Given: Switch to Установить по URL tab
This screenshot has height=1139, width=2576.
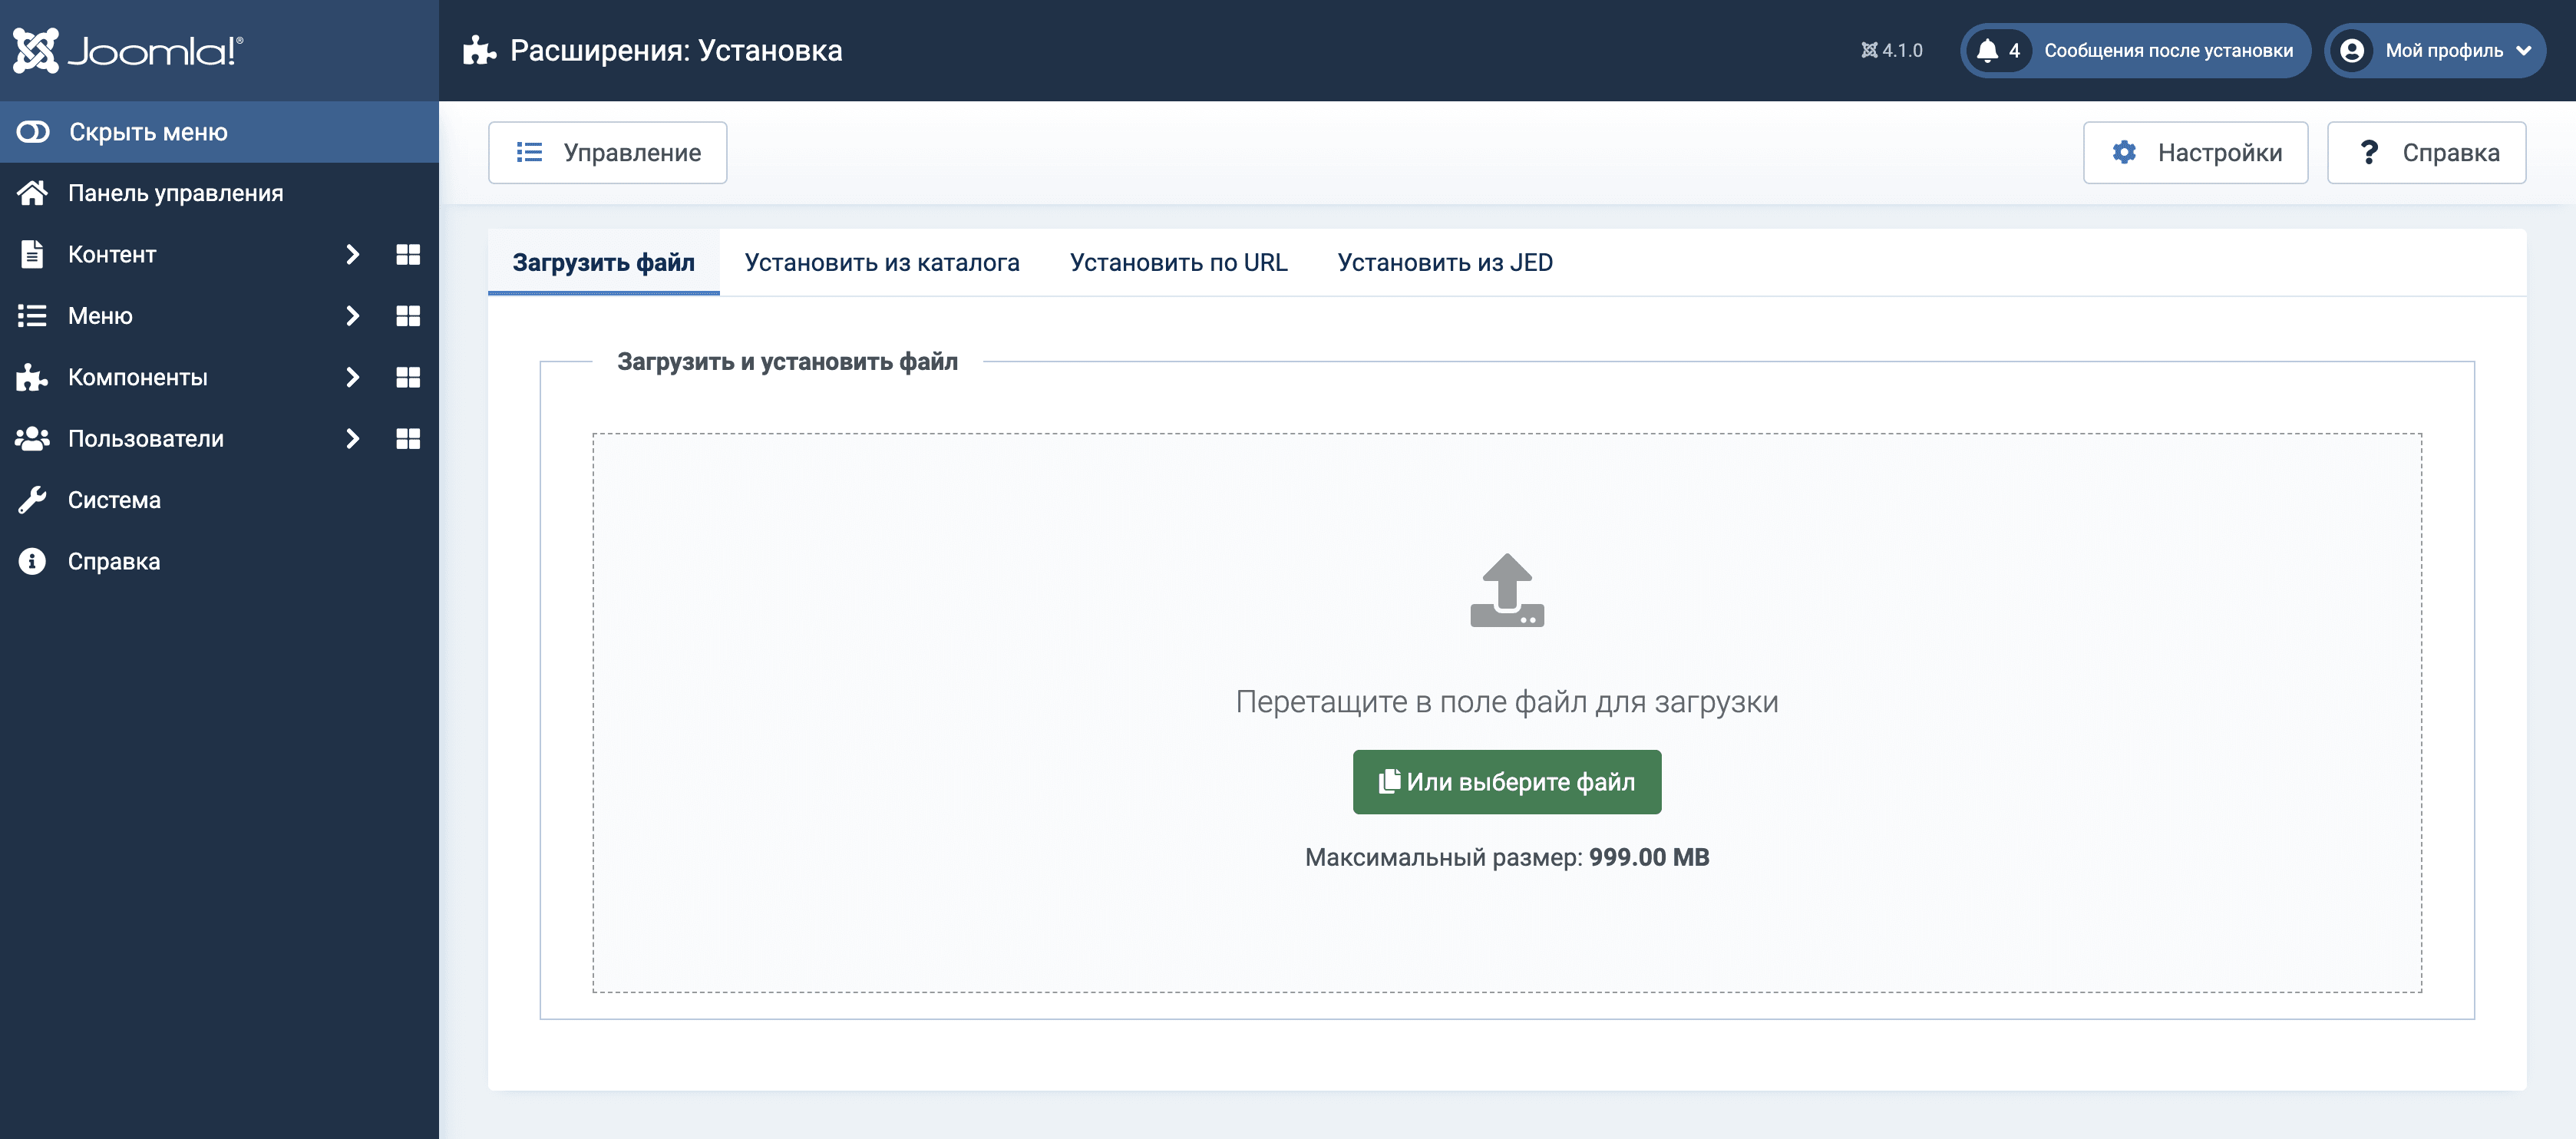Looking at the screenshot, I should point(1178,262).
